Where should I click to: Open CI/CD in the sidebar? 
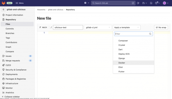(8, 65)
